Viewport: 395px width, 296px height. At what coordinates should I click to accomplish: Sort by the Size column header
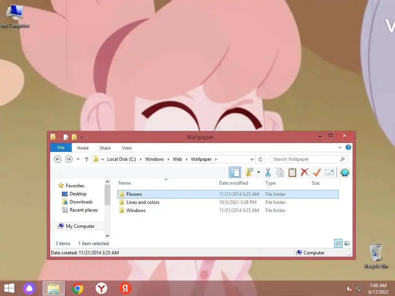[324, 183]
